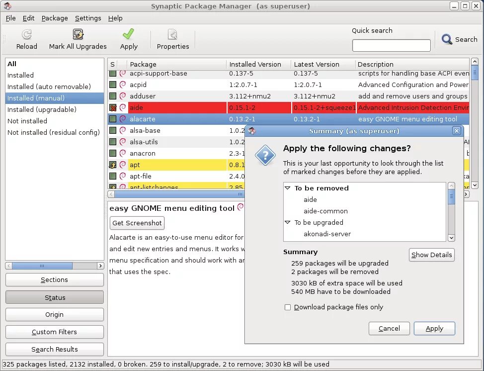Click the question mark icon in Summary dialog

(x=265, y=155)
